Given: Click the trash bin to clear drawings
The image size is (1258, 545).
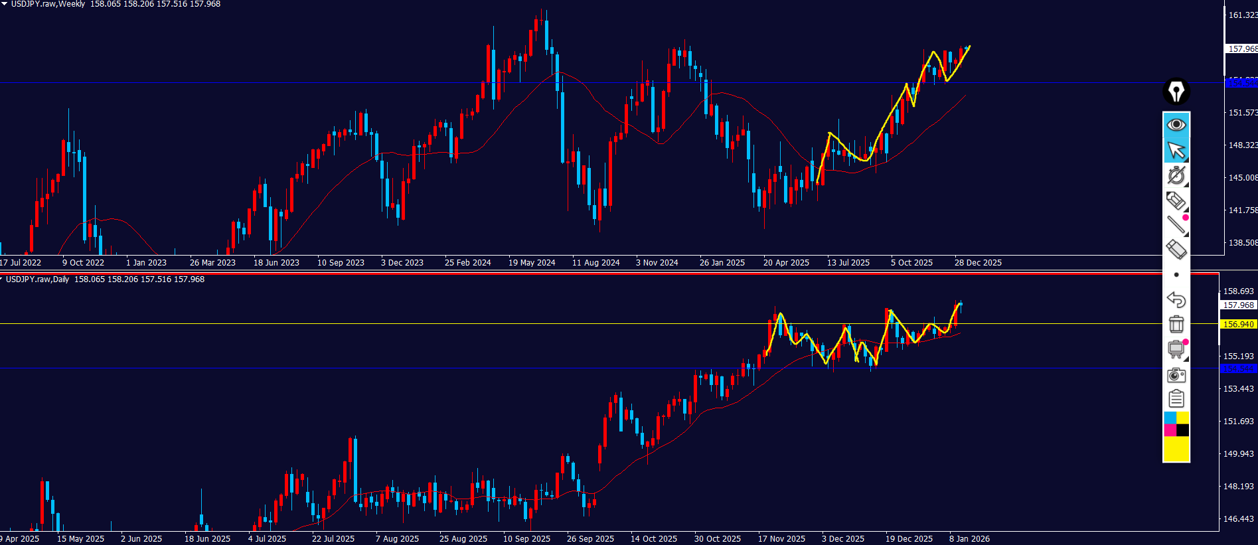Looking at the screenshot, I should pos(1176,325).
